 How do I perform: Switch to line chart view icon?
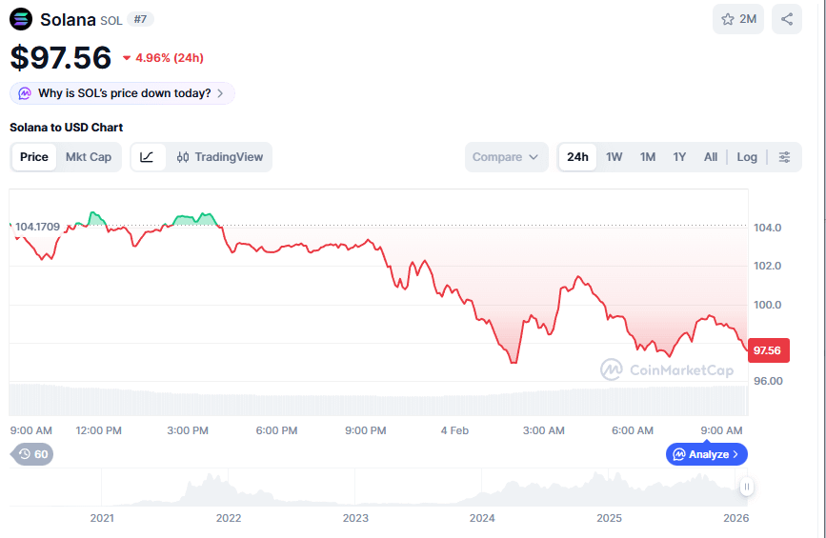pos(147,157)
